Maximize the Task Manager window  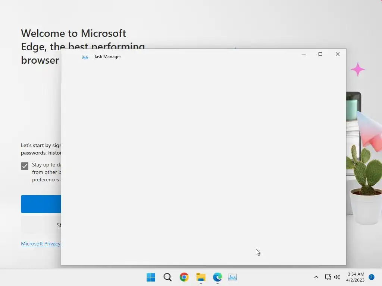click(320, 54)
